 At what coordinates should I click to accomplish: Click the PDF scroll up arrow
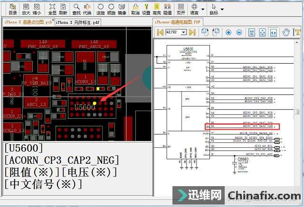click(x=297, y=42)
